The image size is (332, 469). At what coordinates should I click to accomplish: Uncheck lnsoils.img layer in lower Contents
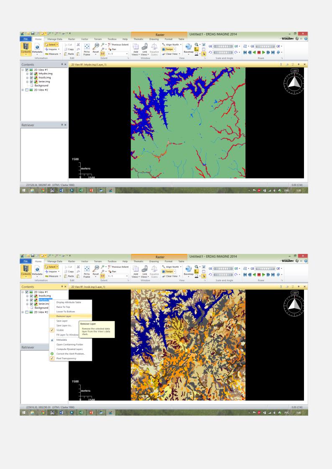click(31, 296)
